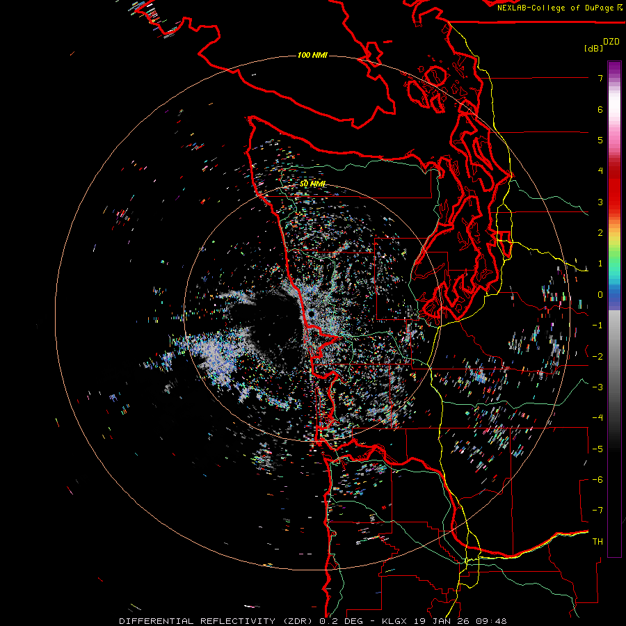The height and width of the screenshot is (626, 626).
Task: Click the ZDR color scale bar
Action: (614, 309)
